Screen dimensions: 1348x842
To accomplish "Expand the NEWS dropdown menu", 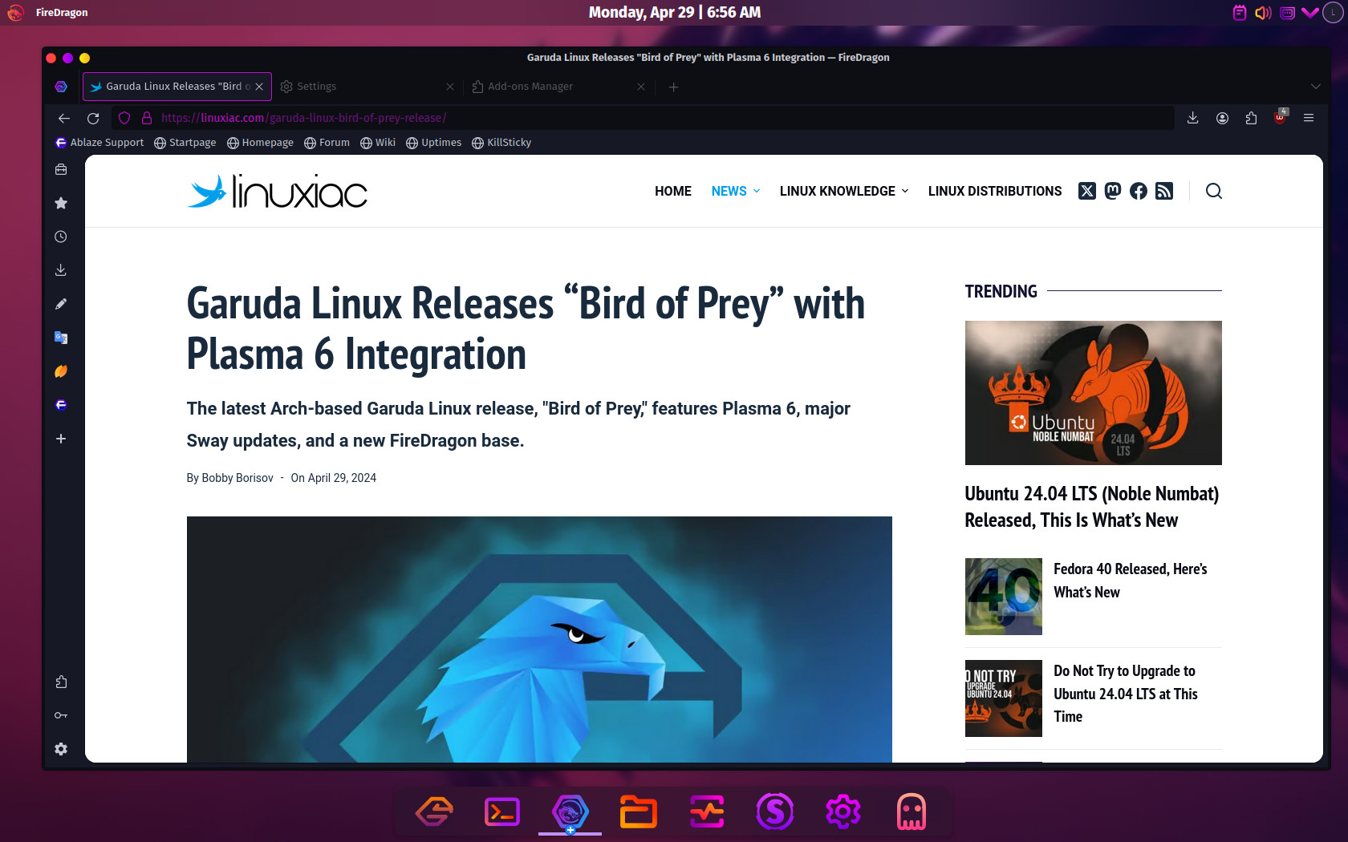I will pyautogui.click(x=736, y=191).
